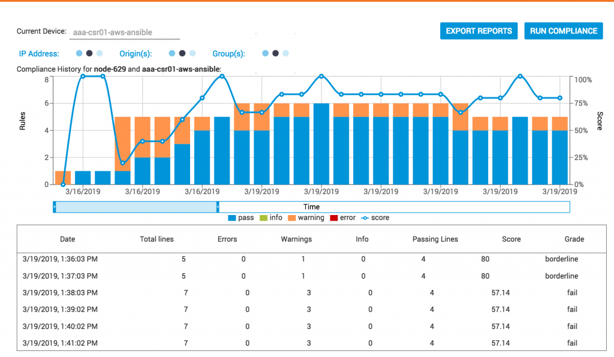The image size is (614, 357).
Task: Click the selected range's right handle on time slider
Action: coord(217,207)
